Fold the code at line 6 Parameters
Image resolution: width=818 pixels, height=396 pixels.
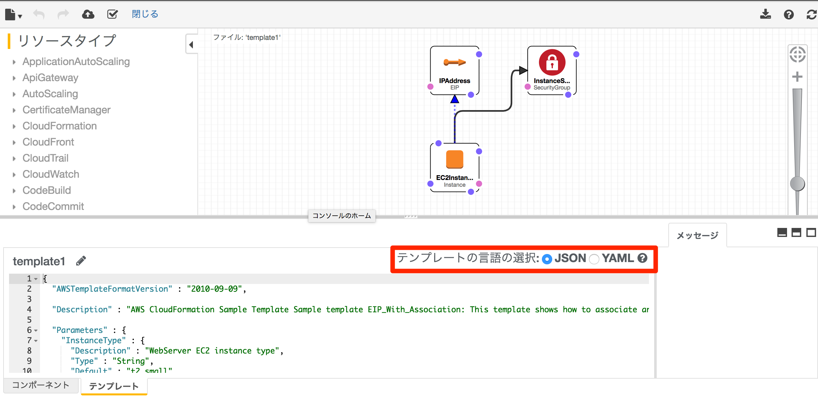(36, 331)
